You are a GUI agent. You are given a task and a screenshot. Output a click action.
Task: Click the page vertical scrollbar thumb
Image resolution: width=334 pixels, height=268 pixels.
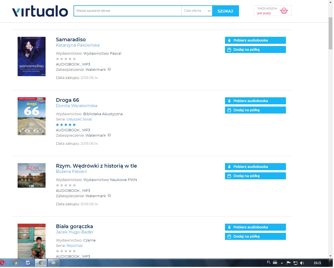pos(331,33)
